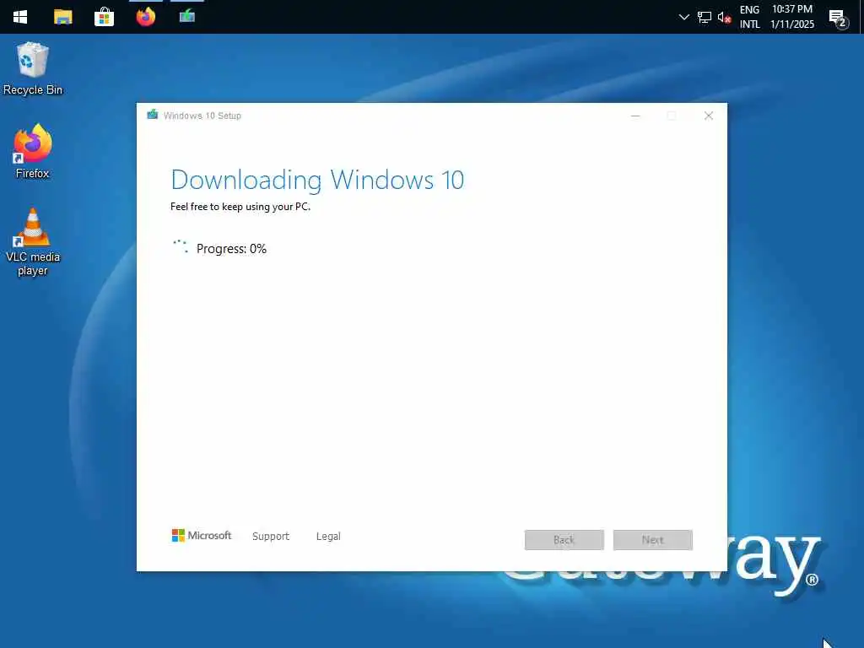The width and height of the screenshot is (864, 648).
Task: Open network status tray icon
Action: (x=705, y=17)
